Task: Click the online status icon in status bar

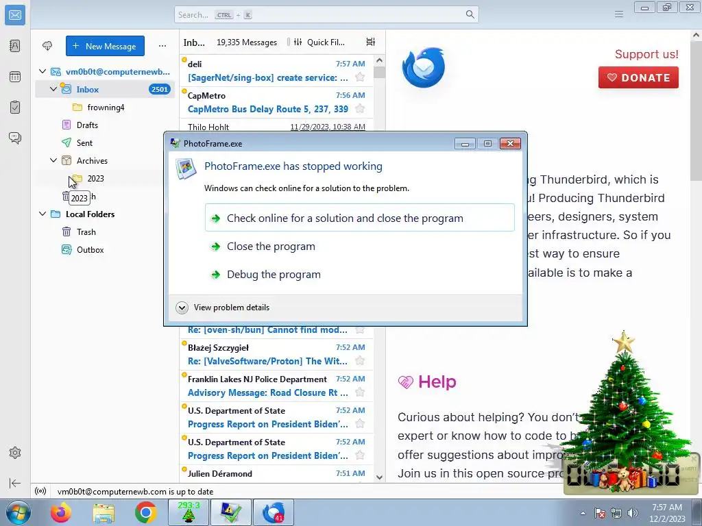Action: pos(40,491)
